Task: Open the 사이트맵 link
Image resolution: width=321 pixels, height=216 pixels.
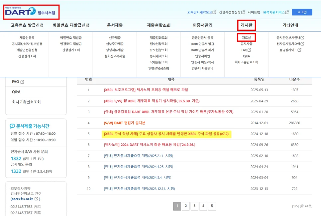Action: point(254,12)
